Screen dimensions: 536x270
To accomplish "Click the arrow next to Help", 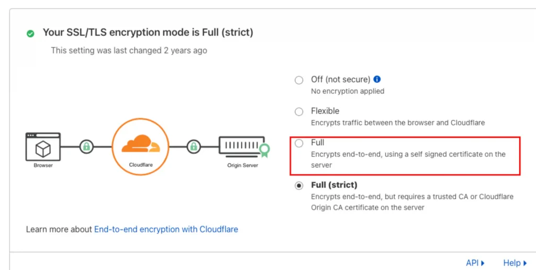I will point(525,263).
